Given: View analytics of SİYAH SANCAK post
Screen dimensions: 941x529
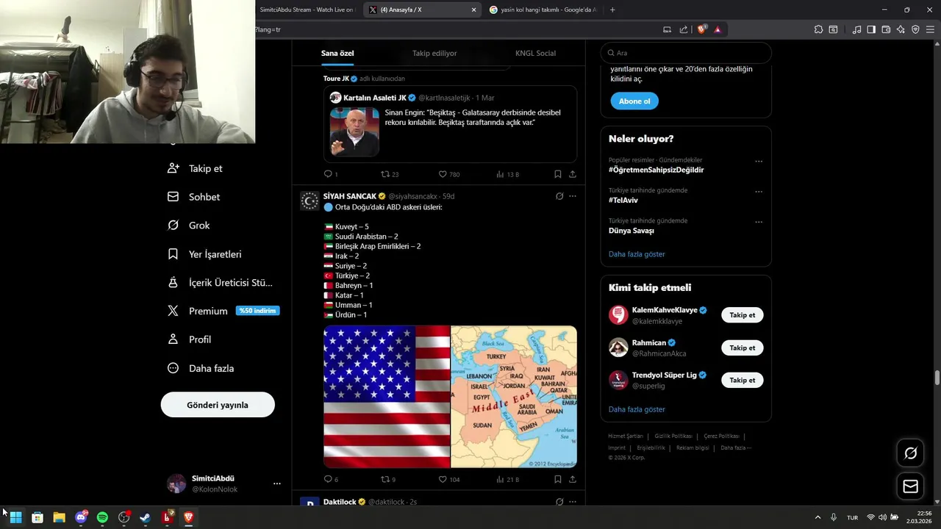Looking at the screenshot, I should [x=507, y=479].
